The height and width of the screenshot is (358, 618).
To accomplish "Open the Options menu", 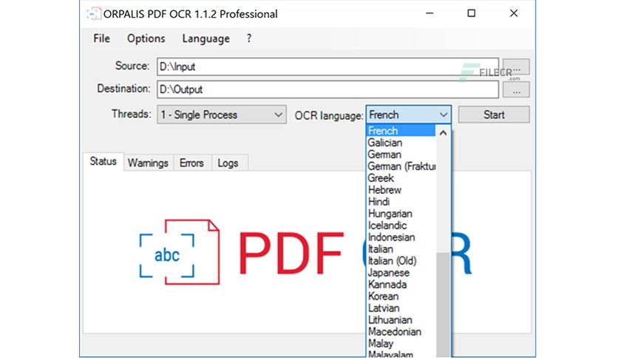I will pyautogui.click(x=146, y=38).
